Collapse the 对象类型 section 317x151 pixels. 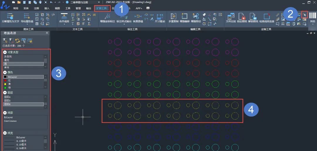pos(5,52)
